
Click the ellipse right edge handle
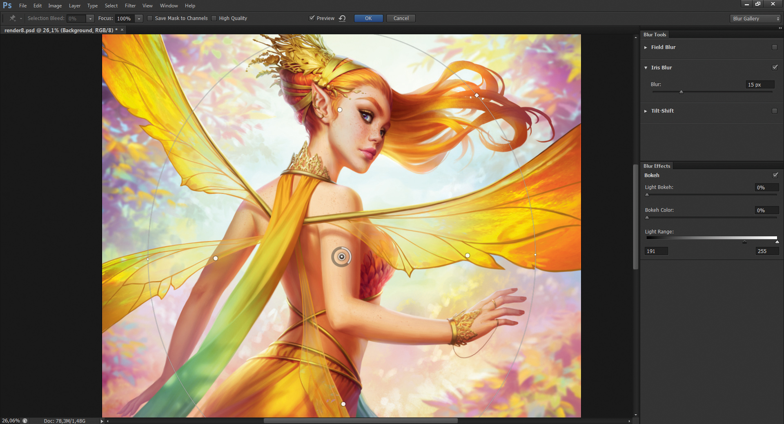(x=535, y=255)
